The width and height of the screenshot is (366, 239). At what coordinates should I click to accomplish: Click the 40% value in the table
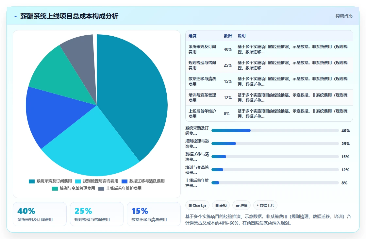coord(228,49)
